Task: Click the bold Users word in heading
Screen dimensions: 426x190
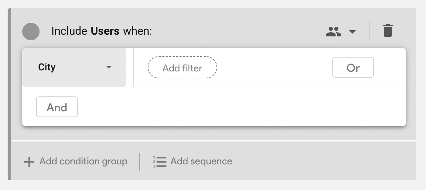Action: click(x=105, y=31)
